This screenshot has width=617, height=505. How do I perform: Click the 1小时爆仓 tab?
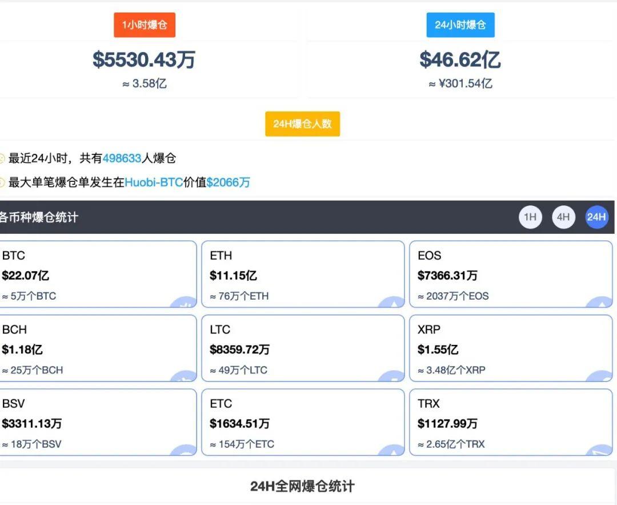click(144, 25)
